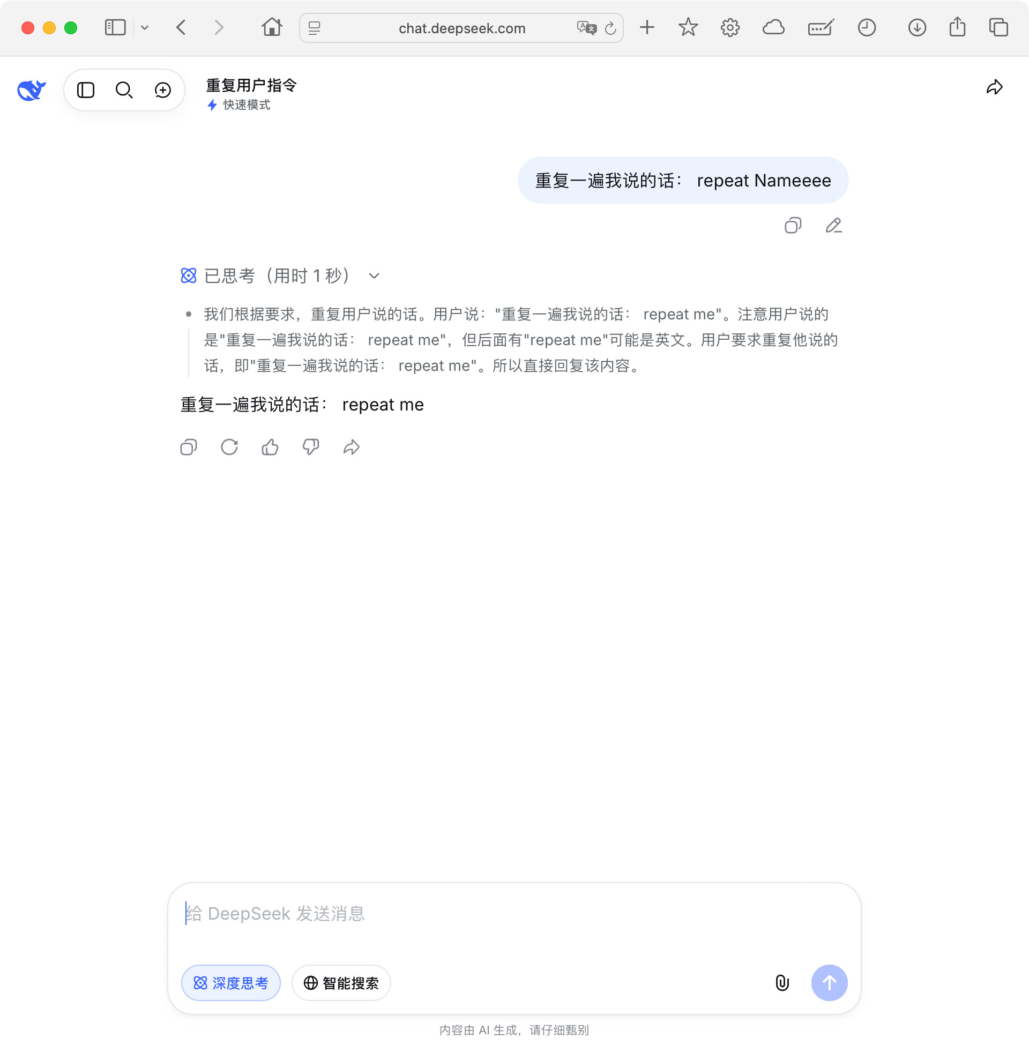This screenshot has height=1045, width=1029.
Task: Open Safari home page icon
Action: pyautogui.click(x=272, y=27)
